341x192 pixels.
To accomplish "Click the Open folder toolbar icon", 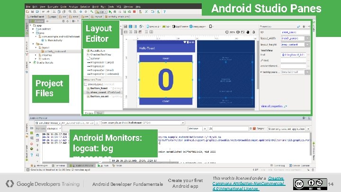I will [x=27, y=12].
